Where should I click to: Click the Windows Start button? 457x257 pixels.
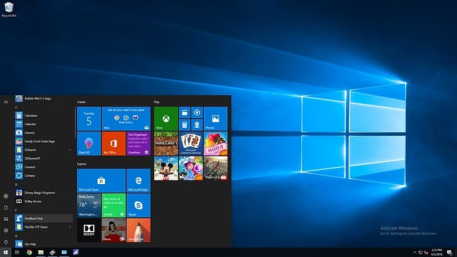point(6,252)
